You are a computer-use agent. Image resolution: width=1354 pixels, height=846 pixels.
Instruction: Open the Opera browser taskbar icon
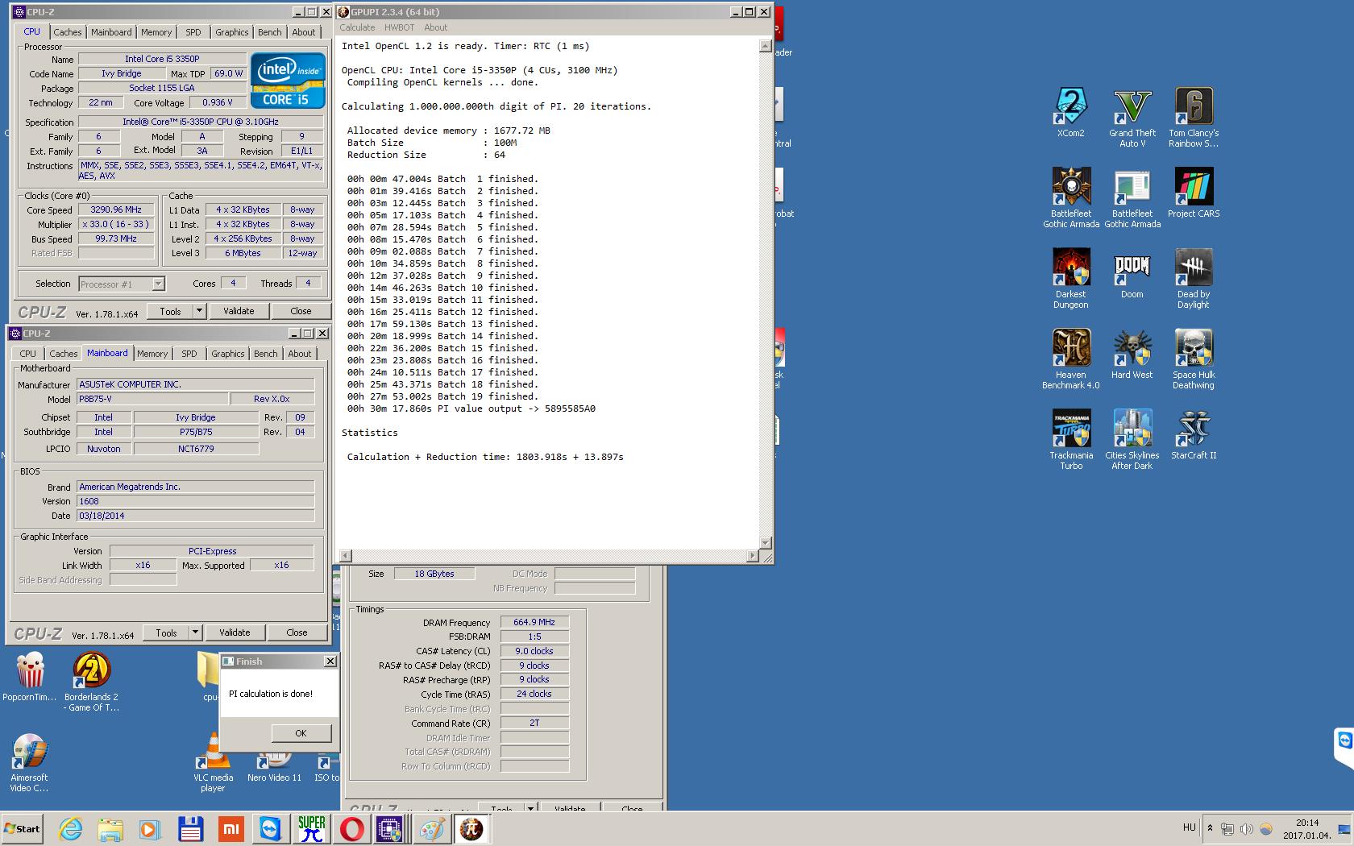pyautogui.click(x=351, y=829)
